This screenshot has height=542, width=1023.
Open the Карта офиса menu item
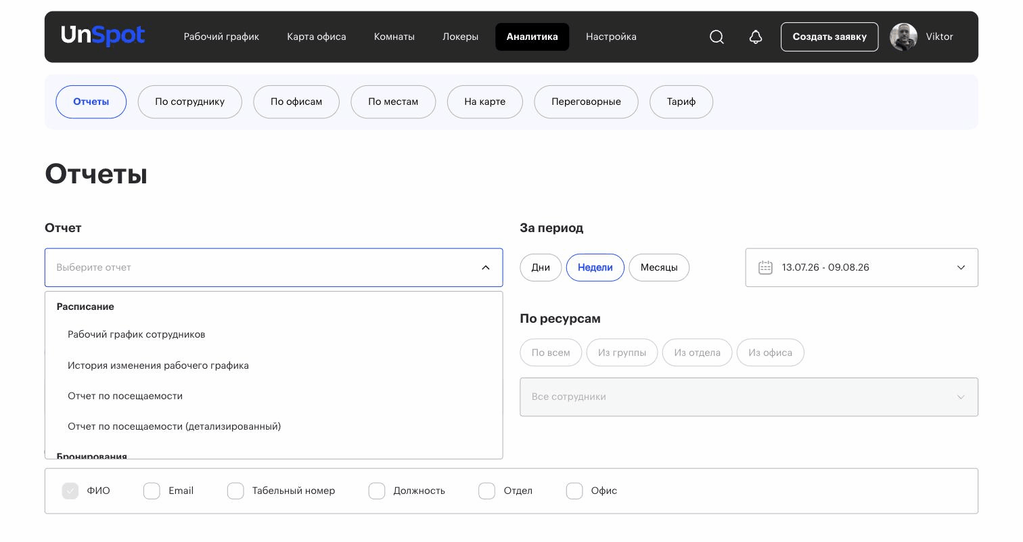tap(317, 37)
